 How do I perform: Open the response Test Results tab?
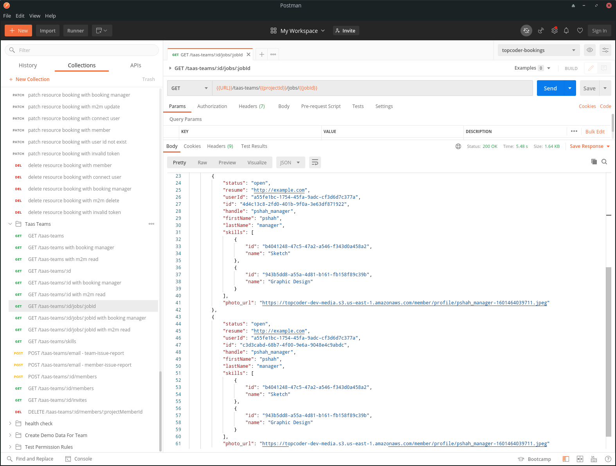(x=254, y=146)
